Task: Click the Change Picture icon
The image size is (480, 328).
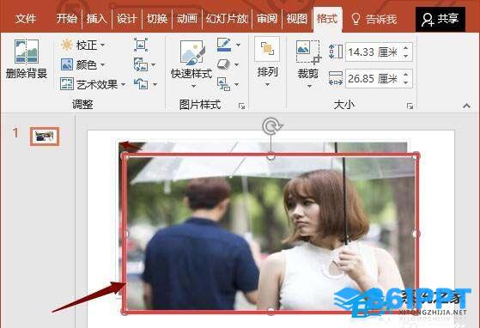Action: [x=141, y=64]
